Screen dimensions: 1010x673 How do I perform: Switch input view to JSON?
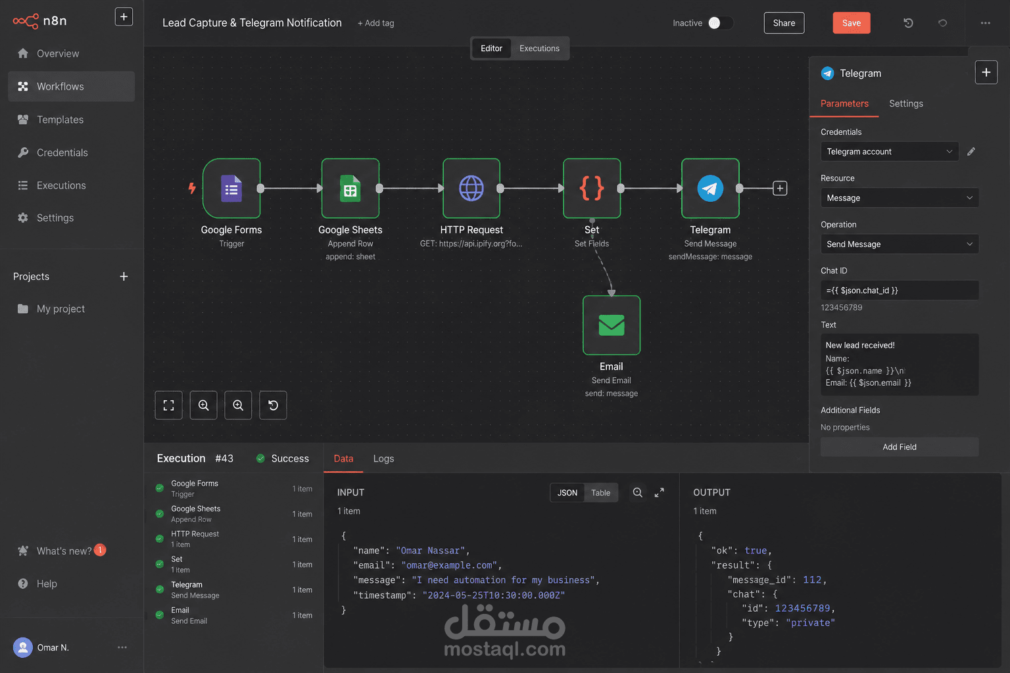(x=567, y=493)
